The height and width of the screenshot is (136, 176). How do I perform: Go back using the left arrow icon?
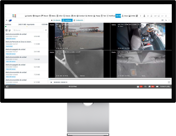7,20
